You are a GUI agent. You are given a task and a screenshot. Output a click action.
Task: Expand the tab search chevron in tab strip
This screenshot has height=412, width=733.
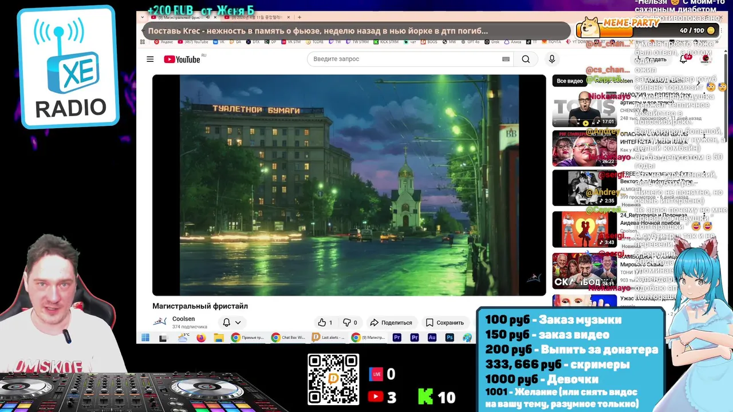point(143,17)
